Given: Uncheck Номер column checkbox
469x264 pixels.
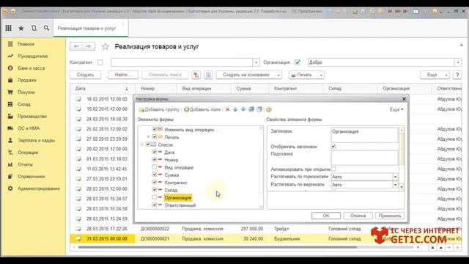Looking at the screenshot, I should (155, 160).
